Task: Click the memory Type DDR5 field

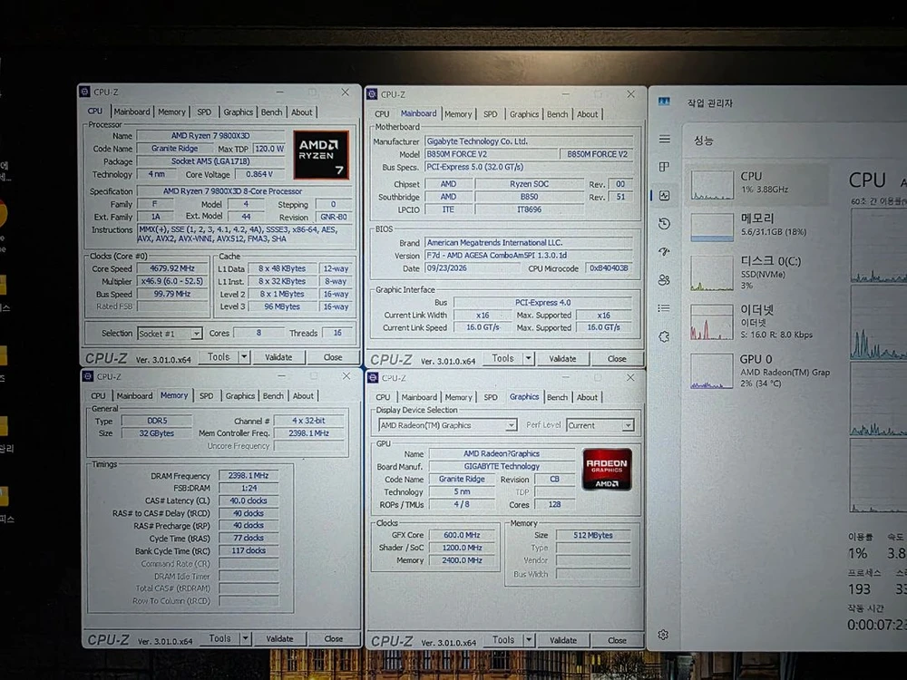Action: tap(157, 421)
